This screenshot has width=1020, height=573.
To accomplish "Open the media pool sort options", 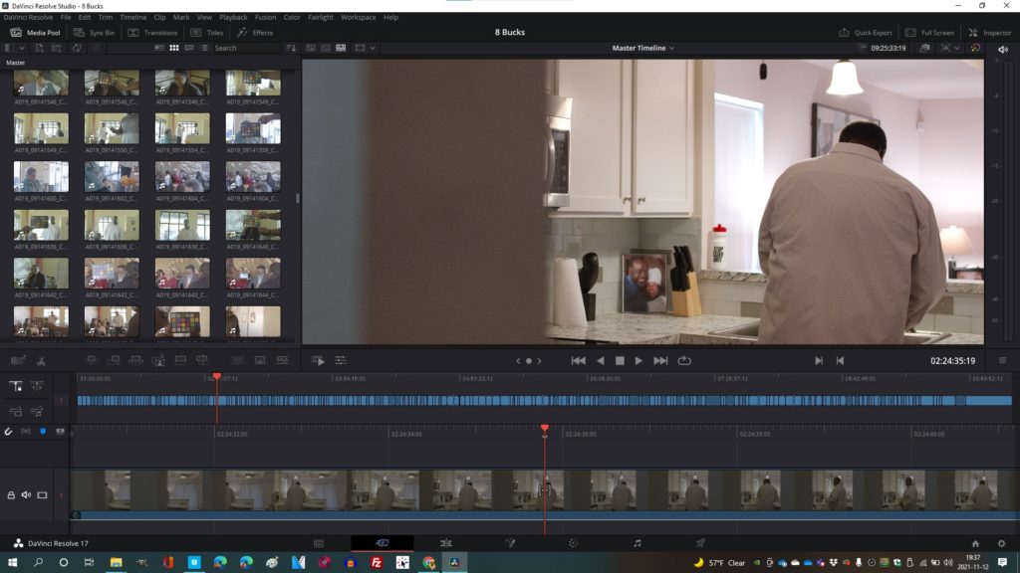I will point(291,48).
